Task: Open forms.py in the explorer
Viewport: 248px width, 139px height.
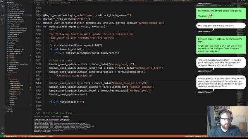Action: tap(11, 56)
